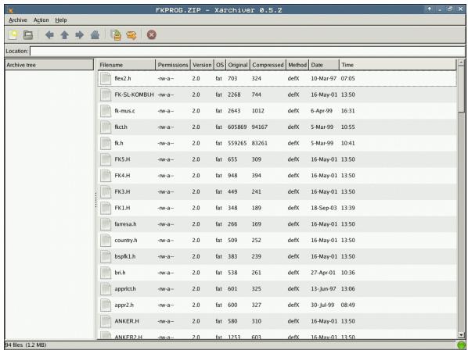
Task: Click the Open archive toolbar icon
Action: click(28, 35)
